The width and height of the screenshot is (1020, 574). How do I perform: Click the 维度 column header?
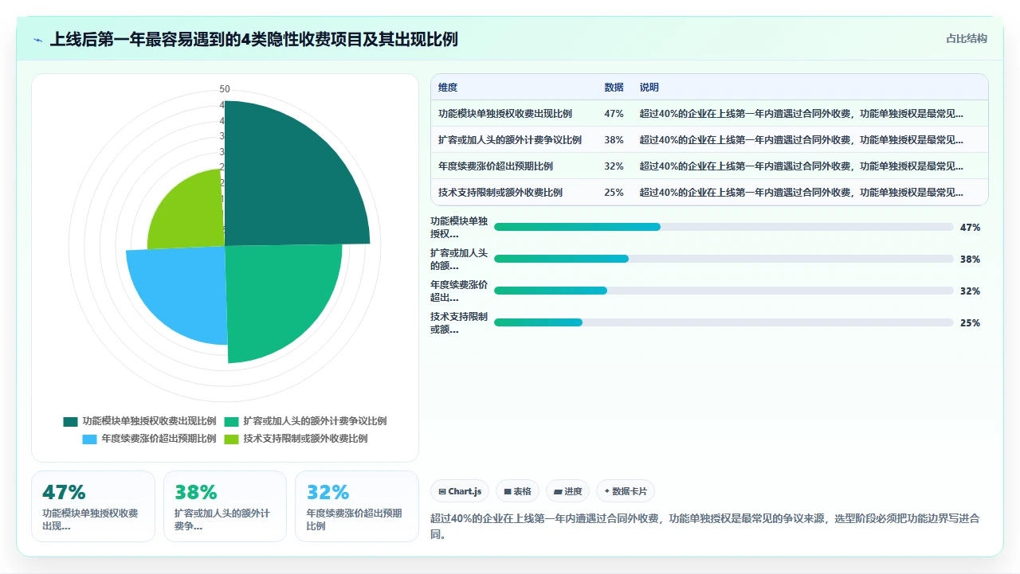click(x=448, y=88)
